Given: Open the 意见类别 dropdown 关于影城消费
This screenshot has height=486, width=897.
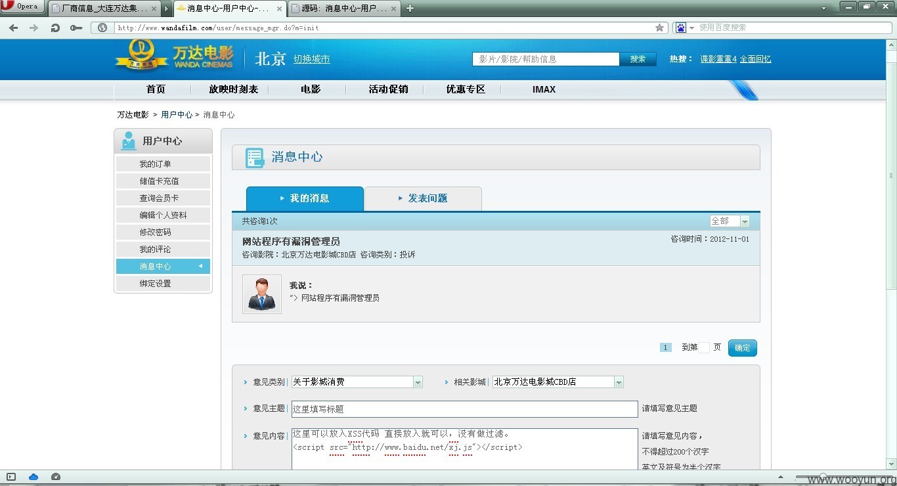Looking at the screenshot, I should 357,382.
